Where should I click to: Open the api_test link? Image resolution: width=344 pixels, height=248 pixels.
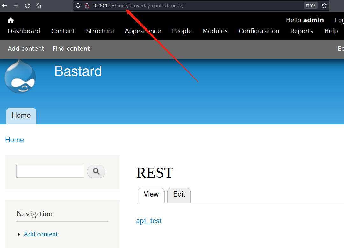coord(149,221)
